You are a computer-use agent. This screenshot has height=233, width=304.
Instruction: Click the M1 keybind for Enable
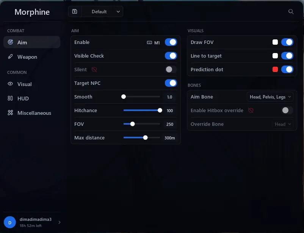tap(154, 43)
